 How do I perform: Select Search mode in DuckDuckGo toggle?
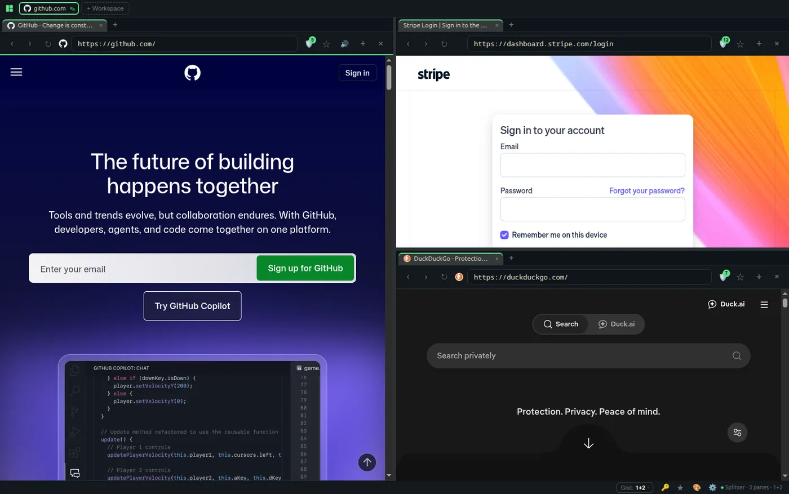point(561,324)
